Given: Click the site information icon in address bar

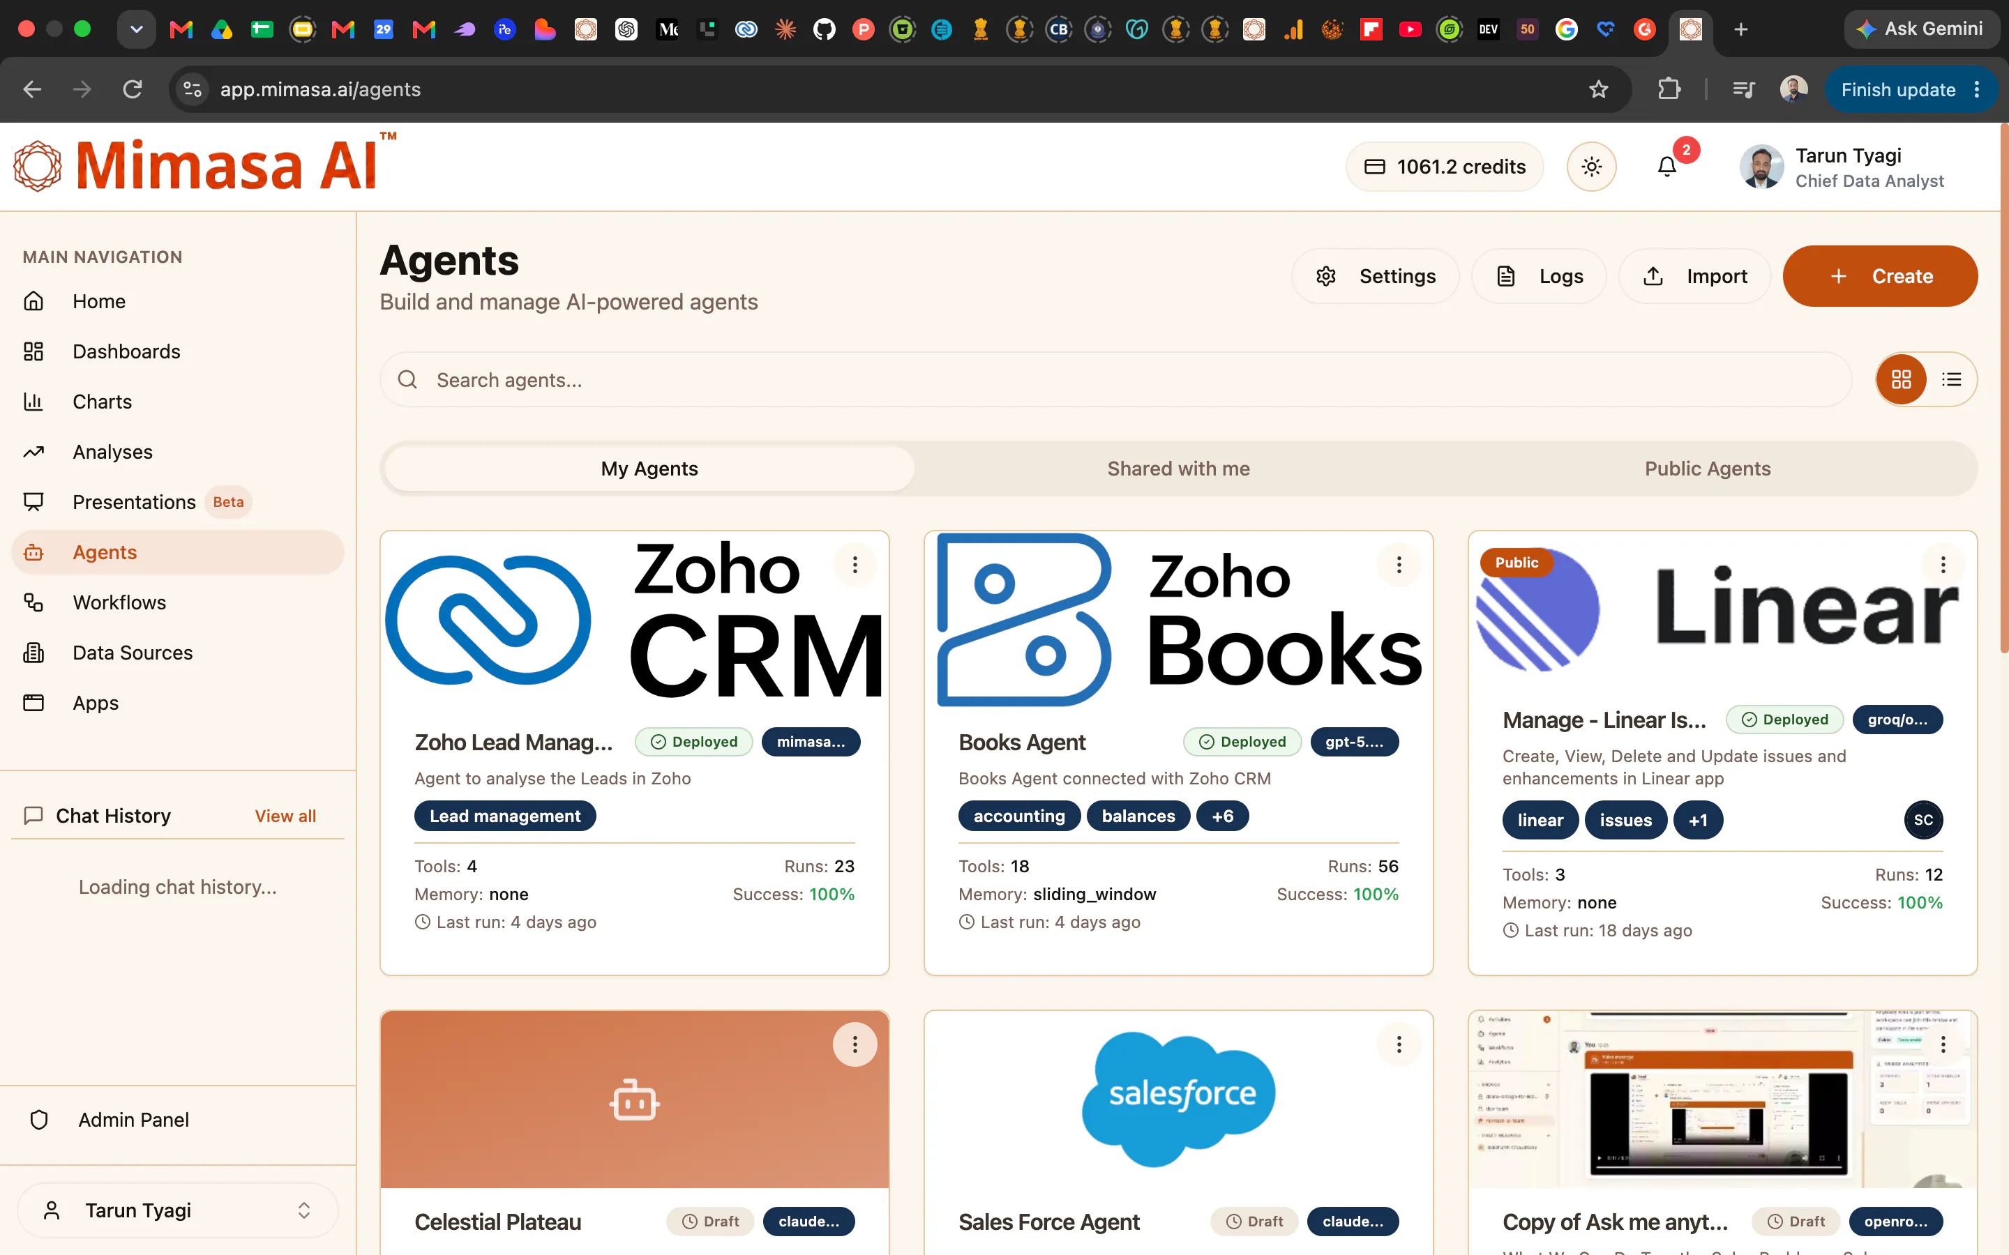Looking at the screenshot, I should pyautogui.click(x=193, y=90).
